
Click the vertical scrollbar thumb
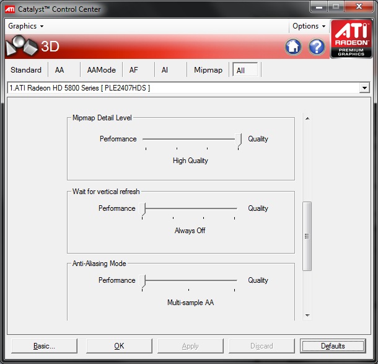[x=307, y=236]
